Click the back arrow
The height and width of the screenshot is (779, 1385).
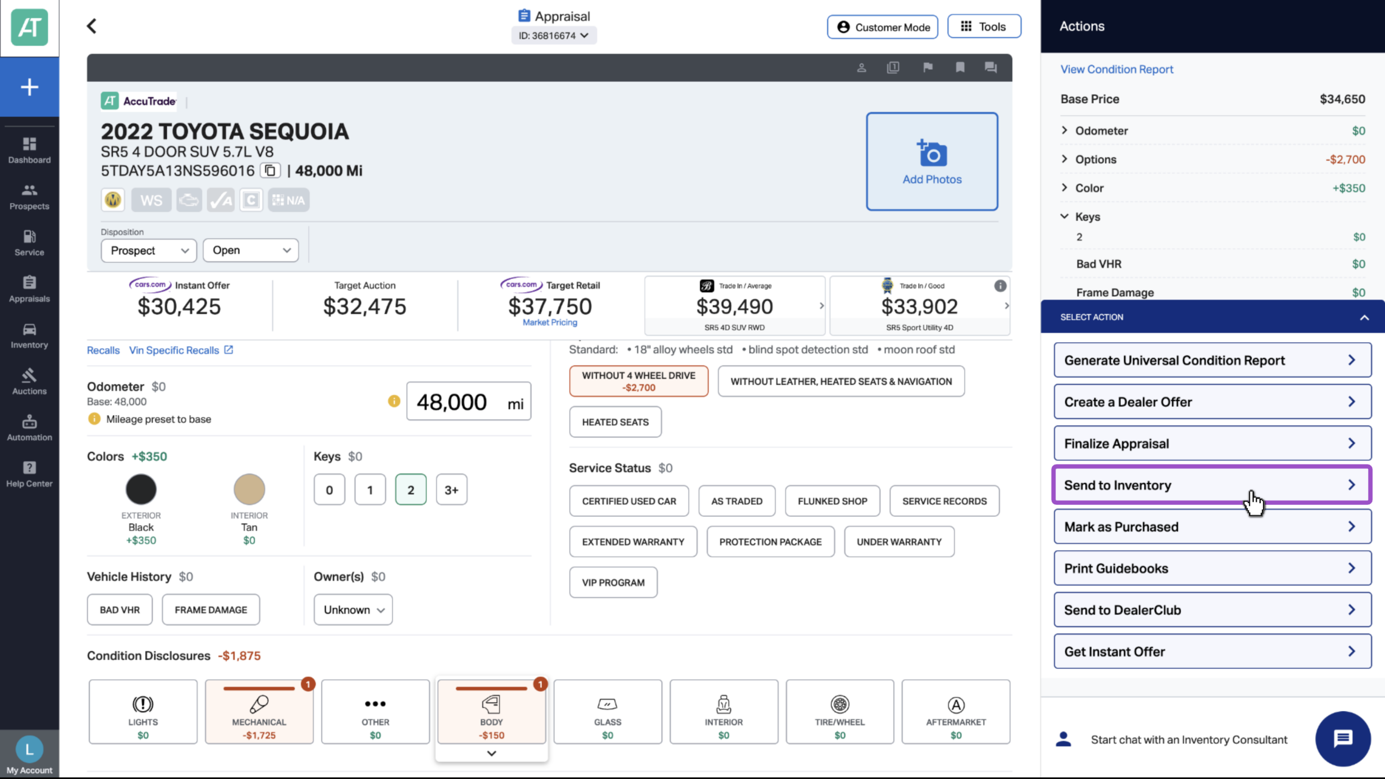91,26
